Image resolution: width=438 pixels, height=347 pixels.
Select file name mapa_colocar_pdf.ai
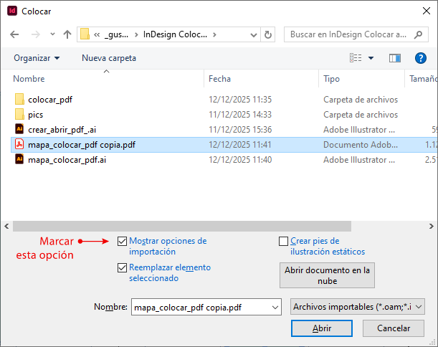pyautogui.click(x=67, y=160)
